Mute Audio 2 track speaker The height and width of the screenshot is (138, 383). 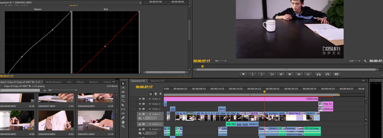(x=140, y=129)
